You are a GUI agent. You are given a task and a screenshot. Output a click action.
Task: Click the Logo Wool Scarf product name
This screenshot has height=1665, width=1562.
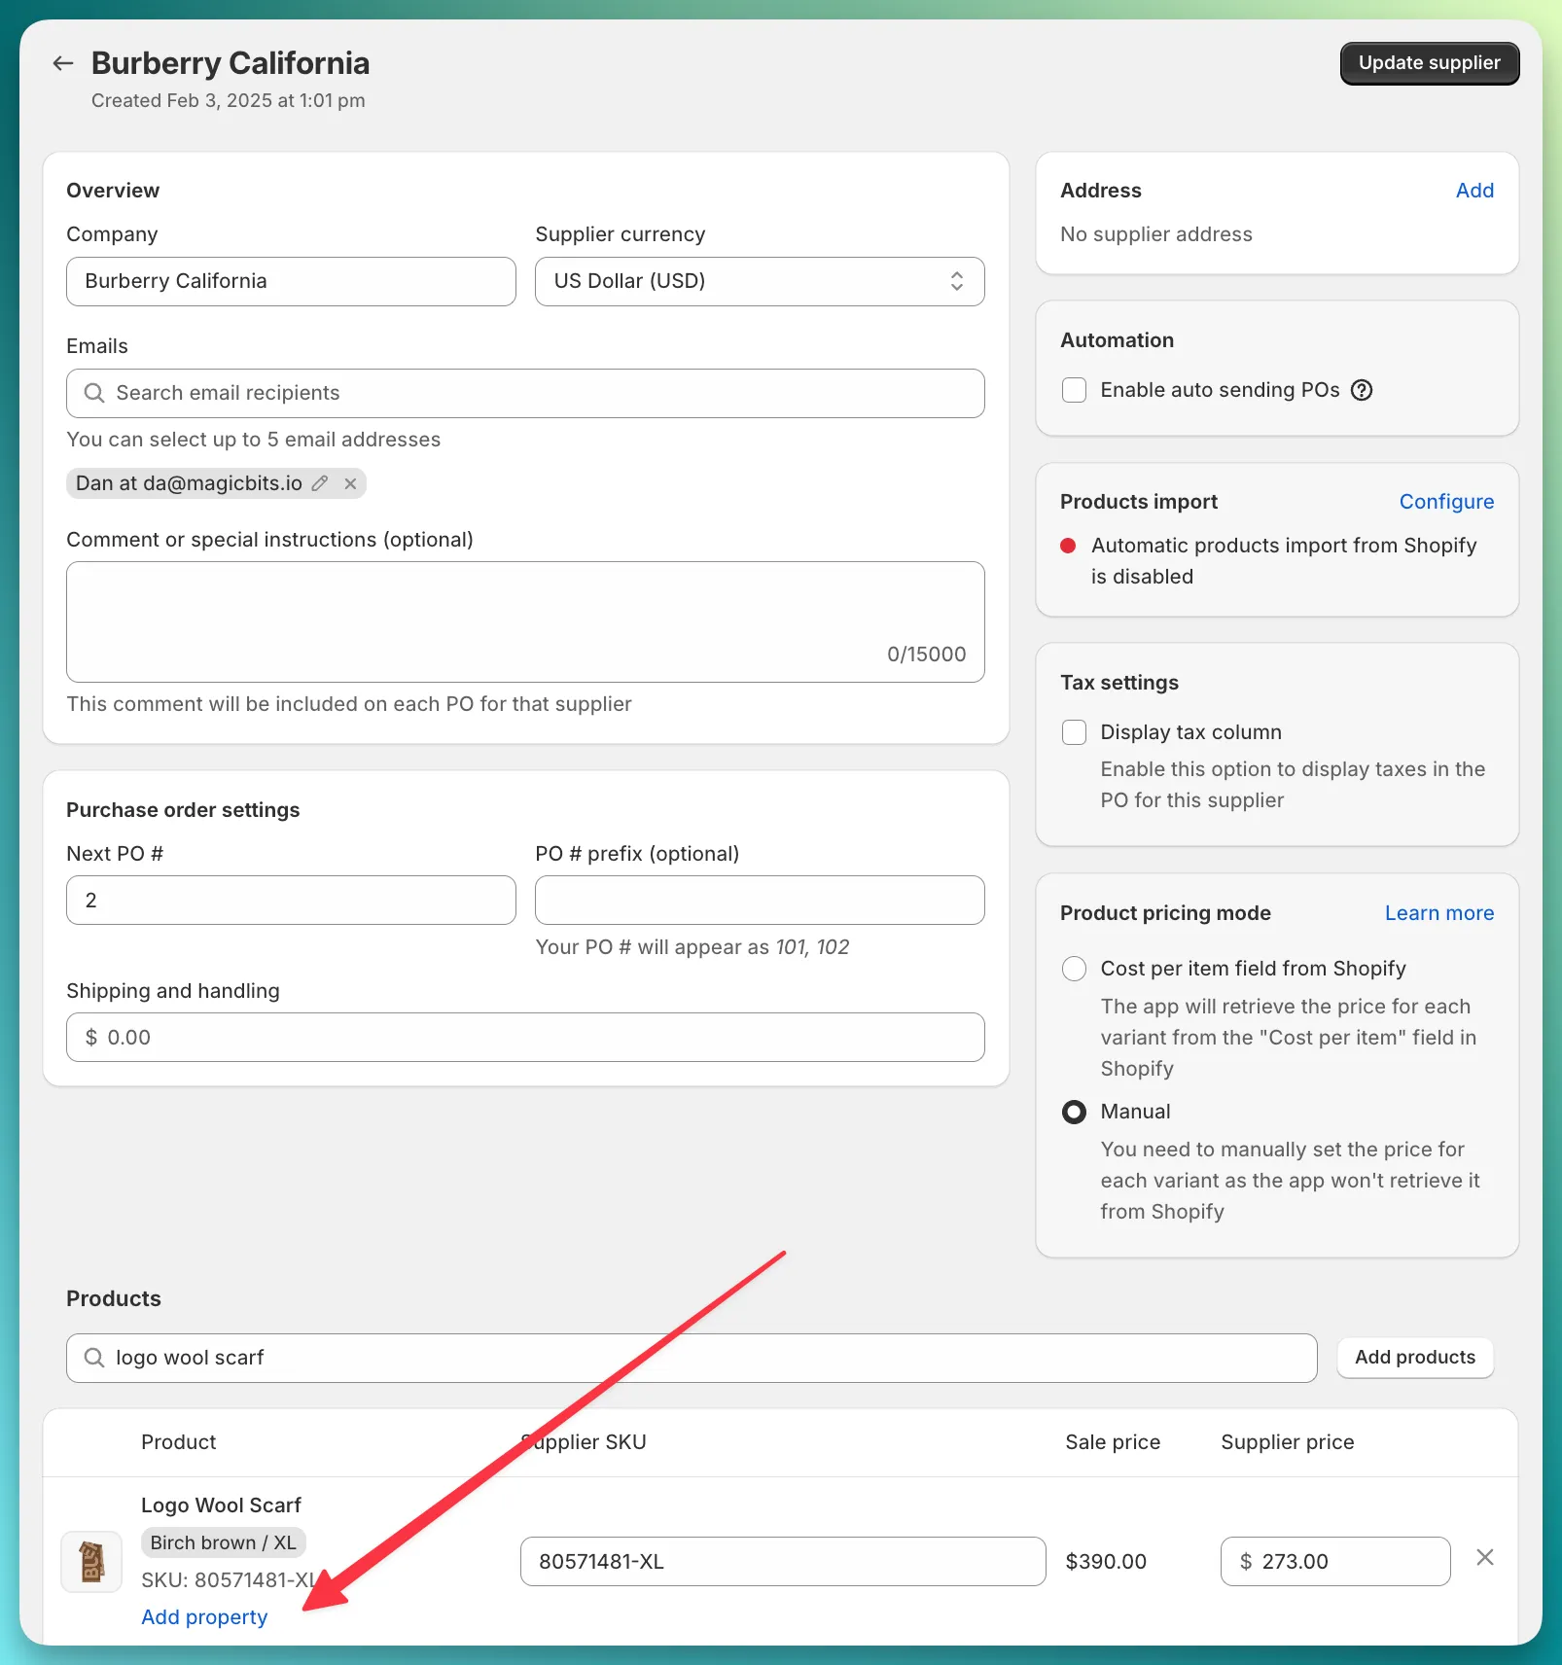221,1506
